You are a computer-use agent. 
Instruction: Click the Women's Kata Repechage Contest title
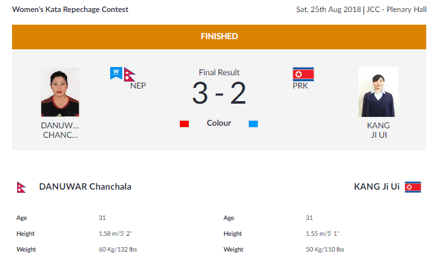tap(70, 9)
